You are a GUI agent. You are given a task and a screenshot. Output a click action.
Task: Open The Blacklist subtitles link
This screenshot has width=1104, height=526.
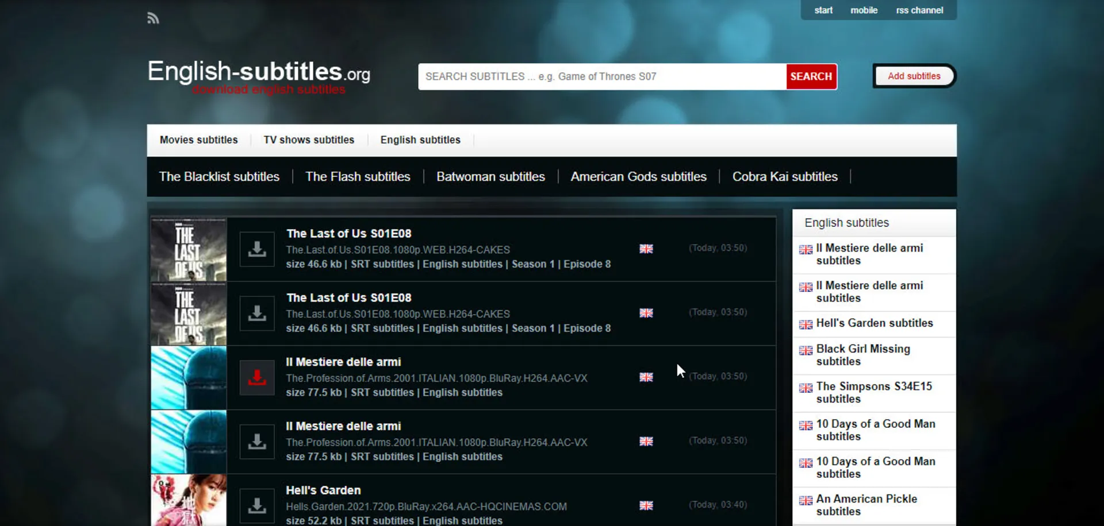(219, 177)
